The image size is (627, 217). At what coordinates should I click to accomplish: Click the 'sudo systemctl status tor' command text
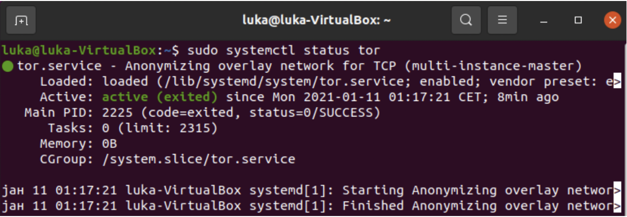click(x=283, y=50)
